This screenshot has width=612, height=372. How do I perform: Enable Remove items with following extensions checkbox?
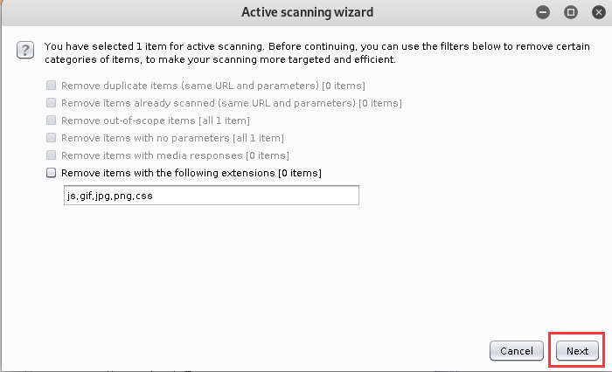(x=52, y=173)
